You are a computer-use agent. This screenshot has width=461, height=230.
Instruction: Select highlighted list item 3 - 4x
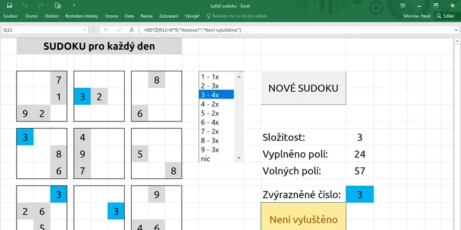coord(217,95)
